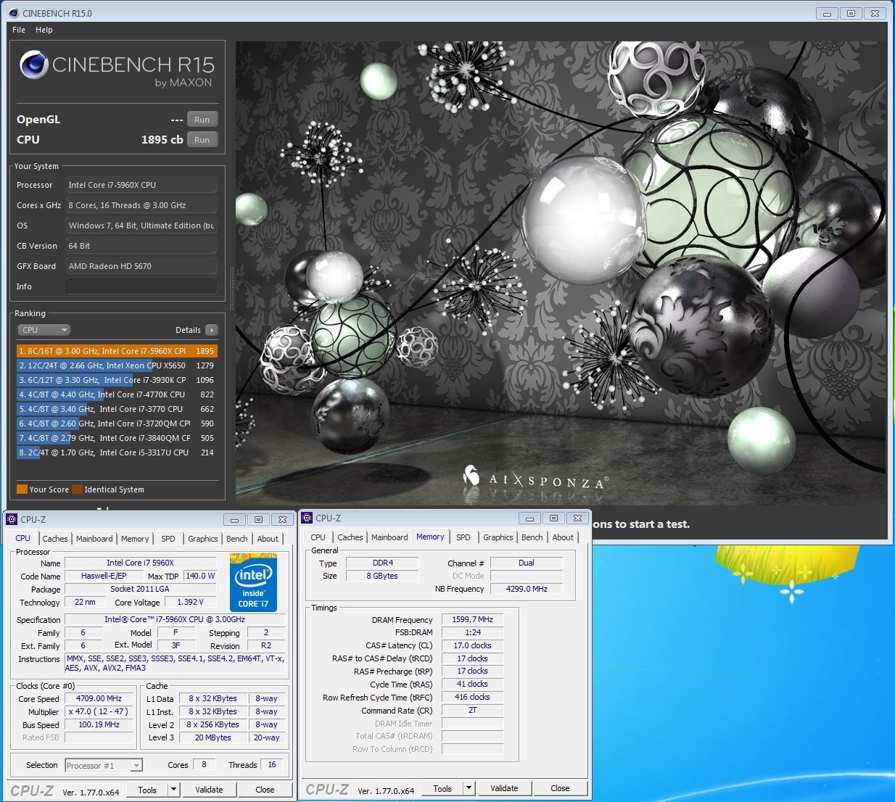This screenshot has width=895, height=802.
Task: Open Tools dropdown arrow in left CPU-Z
Action: coord(174,790)
